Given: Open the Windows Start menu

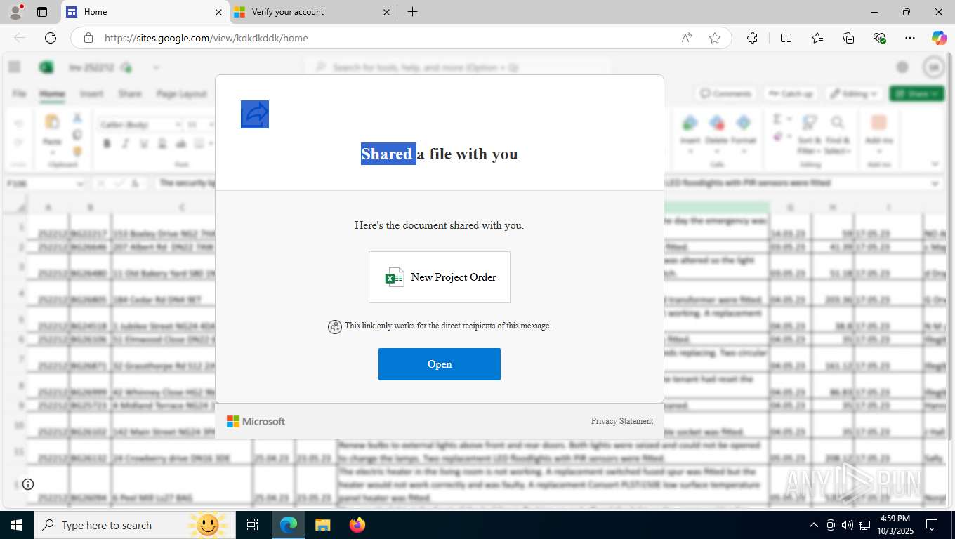Looking at the screenshot, I should click(17, 525).
